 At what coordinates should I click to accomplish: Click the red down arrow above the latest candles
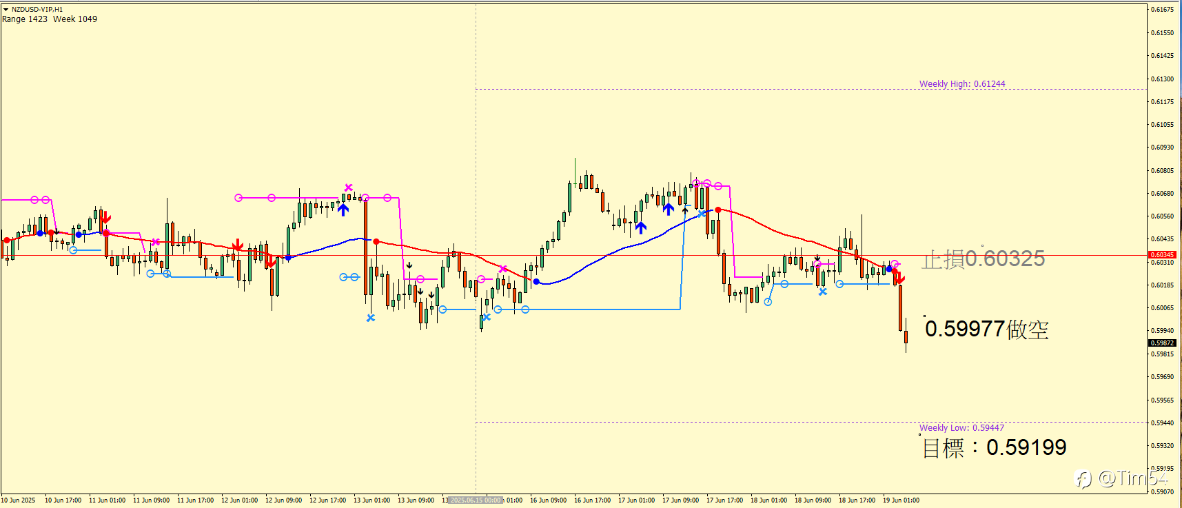click(x=899, y=278)
